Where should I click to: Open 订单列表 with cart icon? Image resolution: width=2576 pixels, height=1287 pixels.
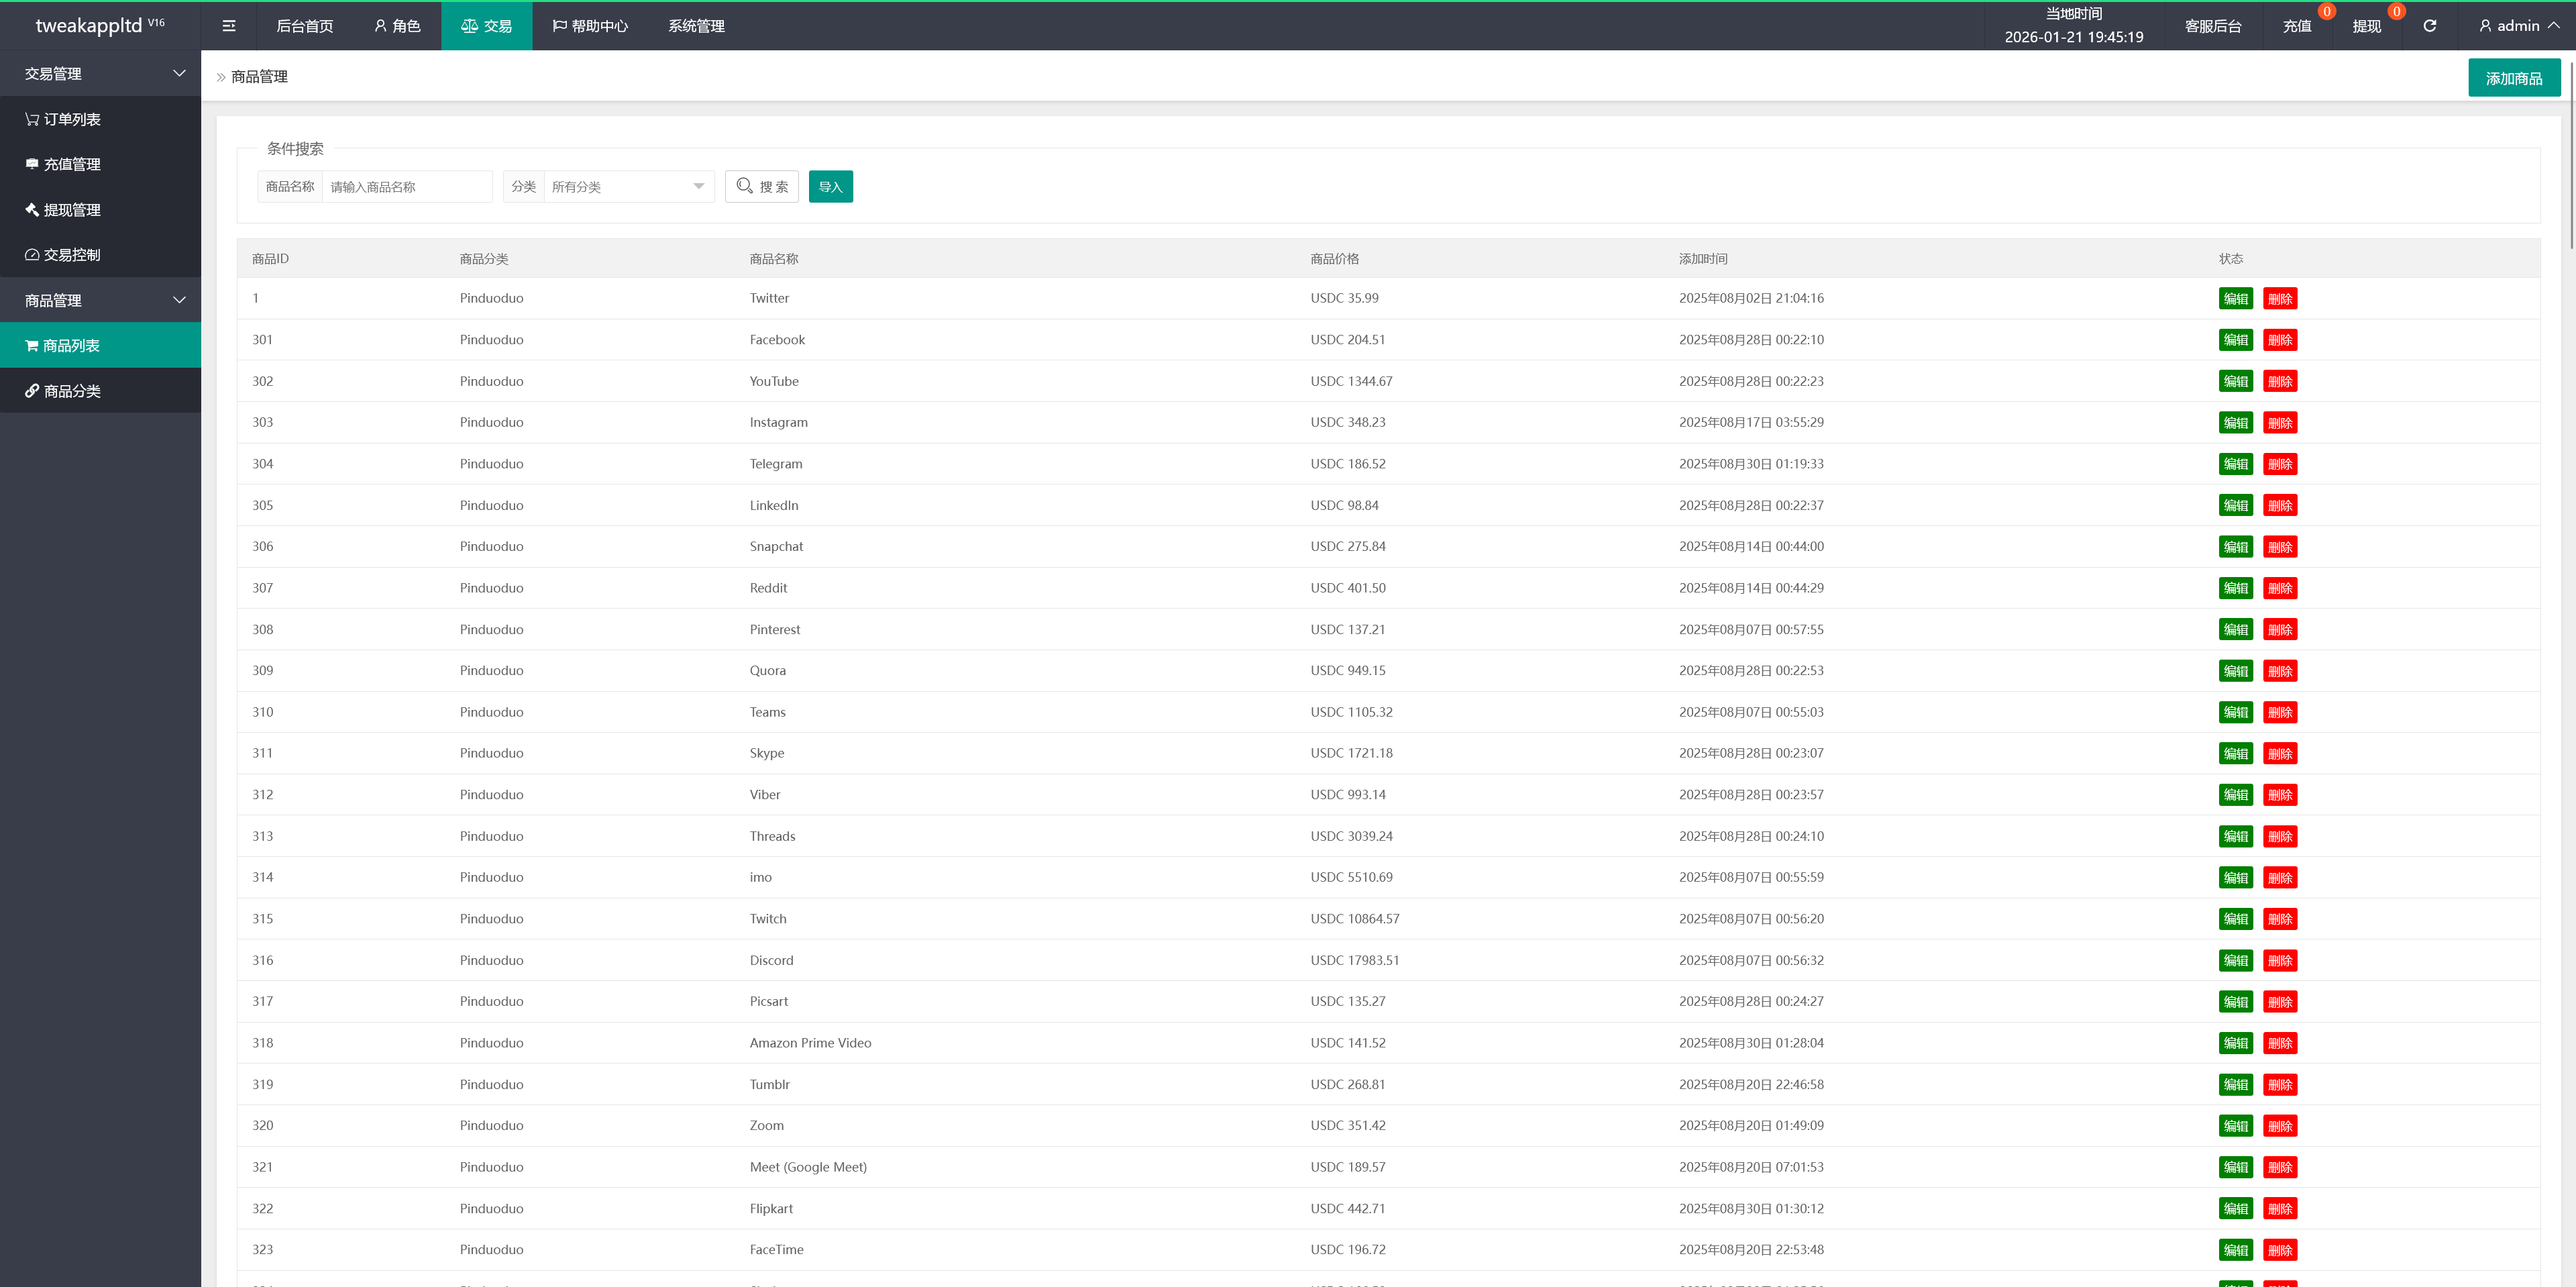pyautogui.click(x=63, y=119)
